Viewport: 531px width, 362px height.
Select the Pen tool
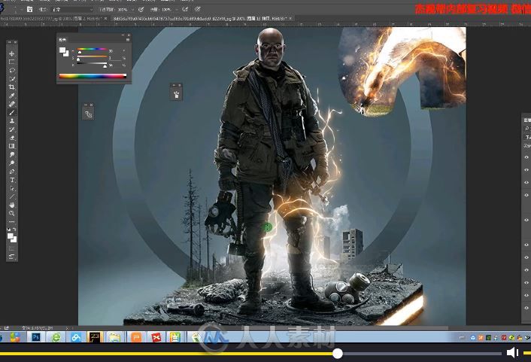(12, 172)
